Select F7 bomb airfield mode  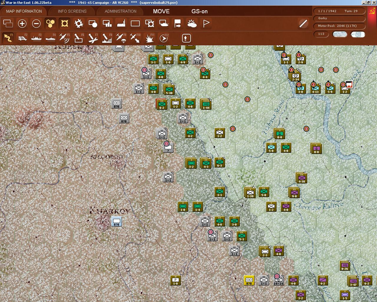93,38
